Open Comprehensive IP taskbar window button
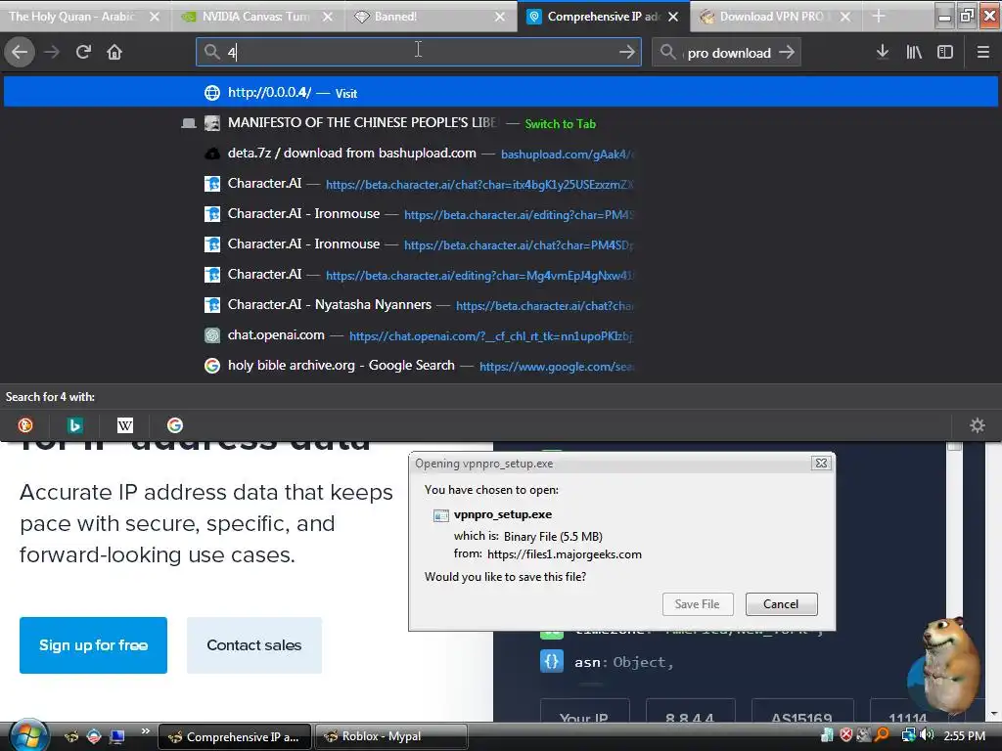The image size is (1002, 751). [x=235, y=736]
